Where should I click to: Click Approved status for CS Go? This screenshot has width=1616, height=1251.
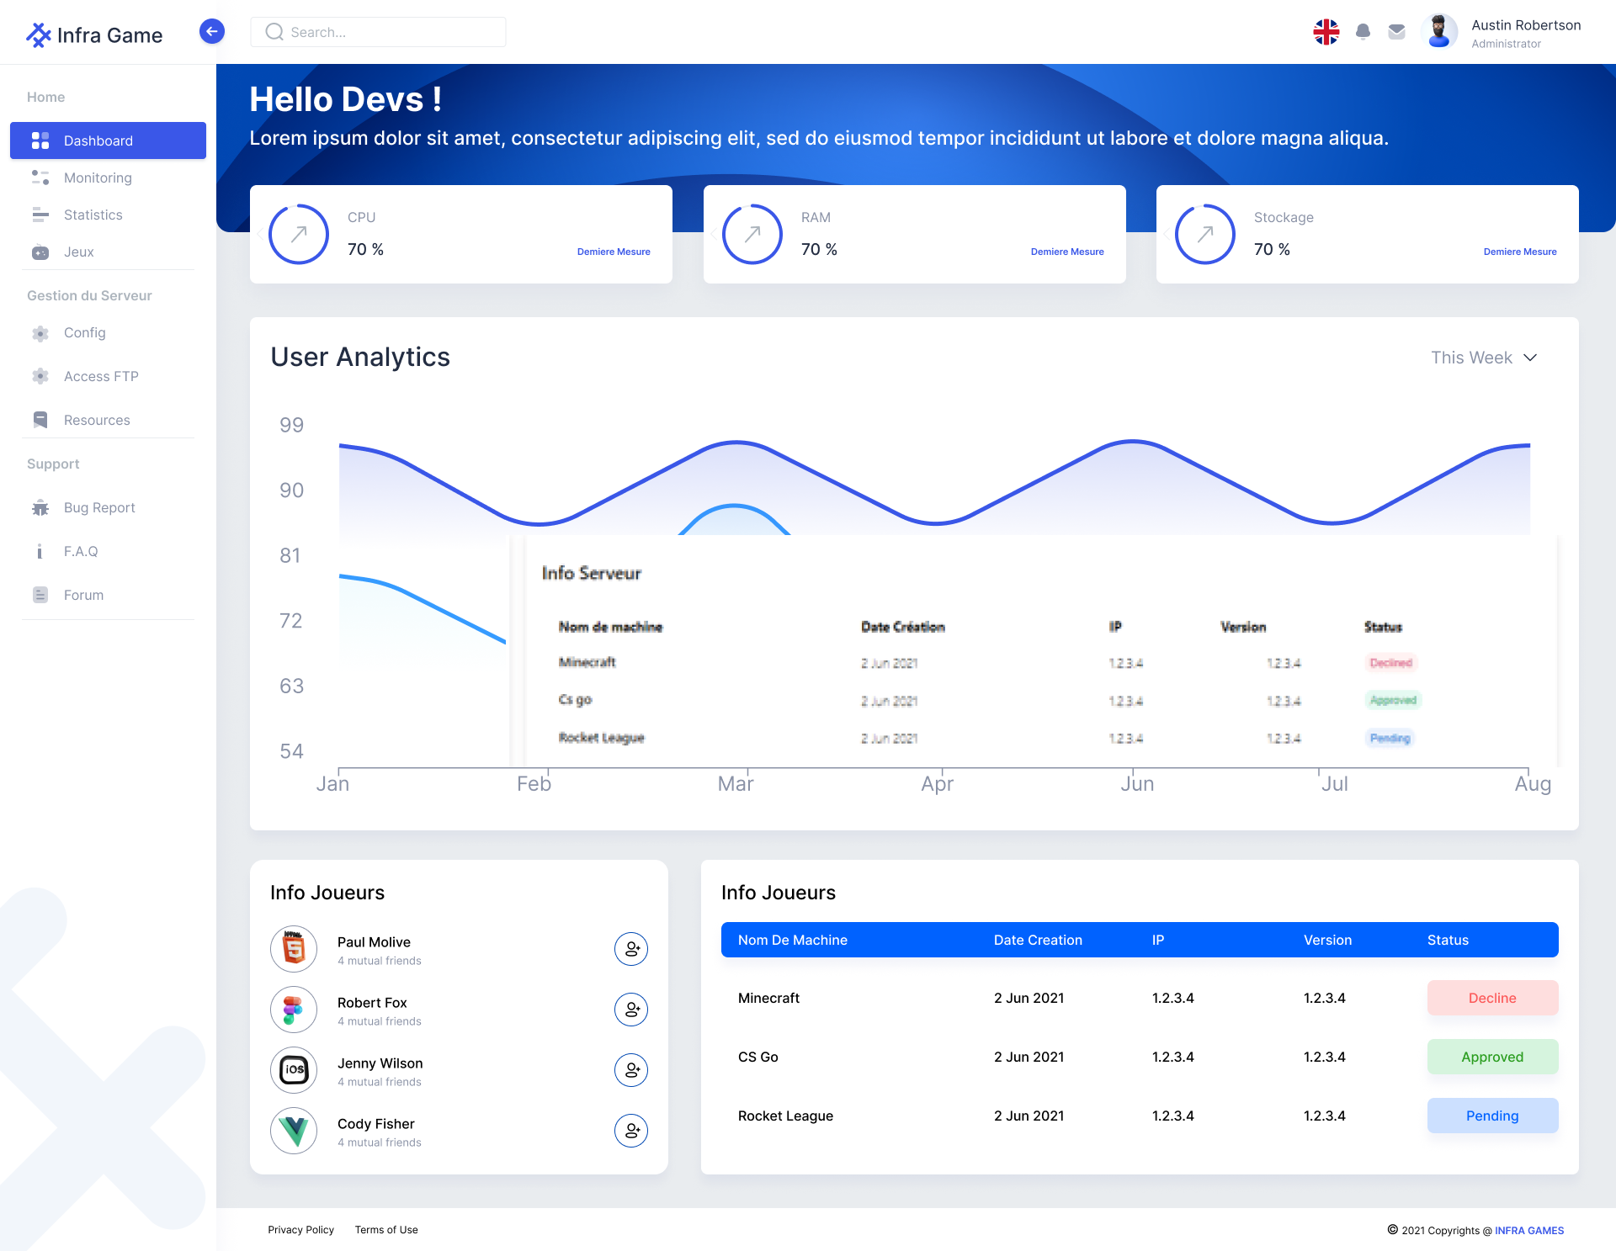[x=1492, y=1057]
